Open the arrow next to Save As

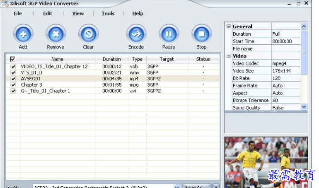tap(216, 186)
